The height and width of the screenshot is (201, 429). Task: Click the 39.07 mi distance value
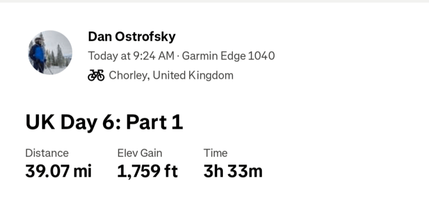pos(59,171)
